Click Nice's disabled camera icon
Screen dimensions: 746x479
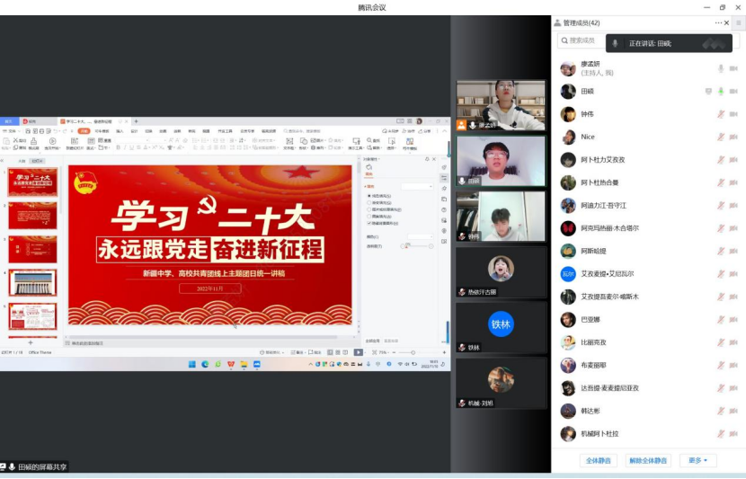click(x=733, y=137)
